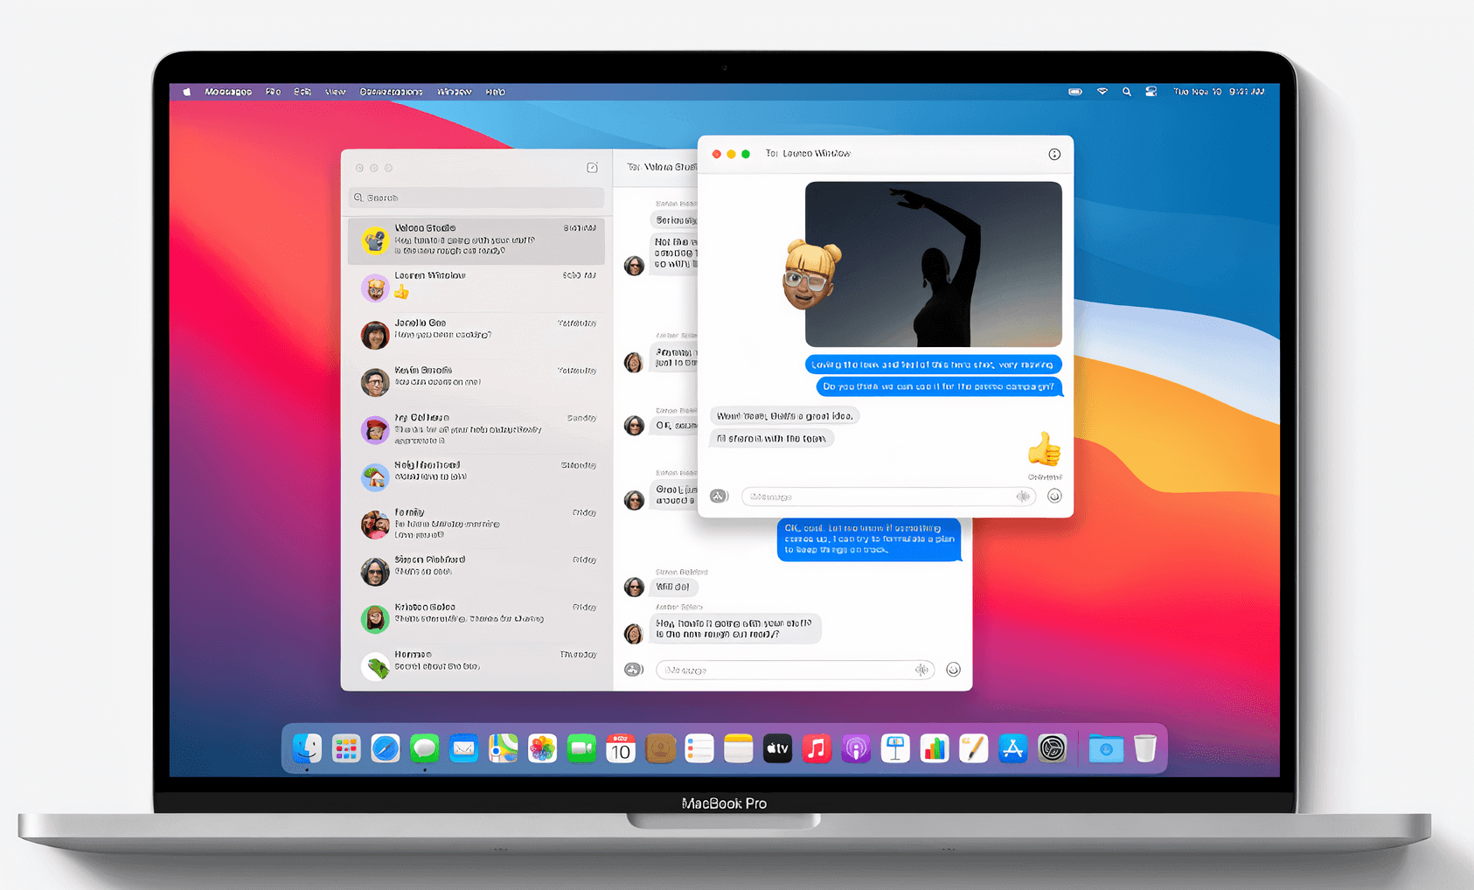
Task: Launch Apple TV from the Dock
Action: (x=777, y=748)
